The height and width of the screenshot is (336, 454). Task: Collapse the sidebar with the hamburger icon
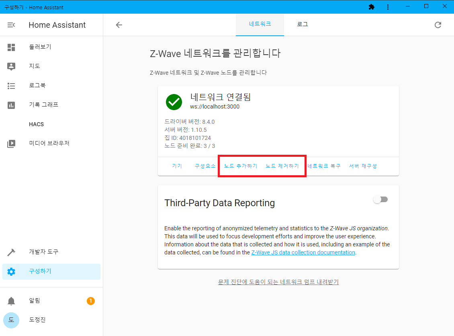pyautogui.click(x=11, y=25)
